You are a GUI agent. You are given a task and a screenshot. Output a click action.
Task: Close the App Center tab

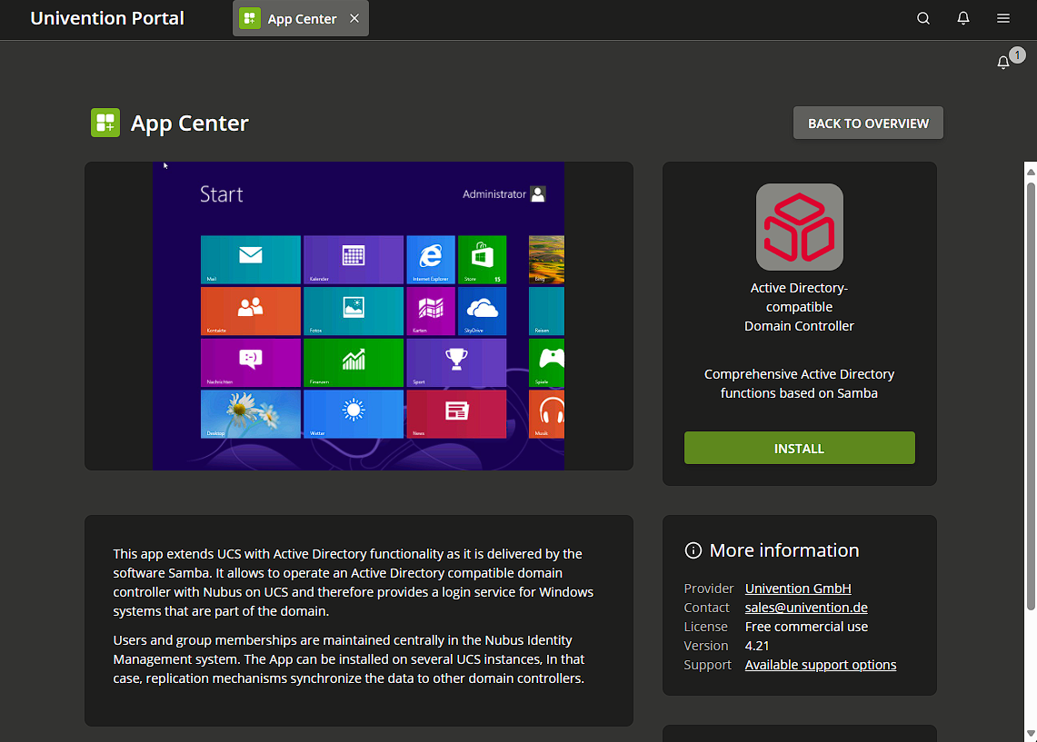[x=354, y=18]
